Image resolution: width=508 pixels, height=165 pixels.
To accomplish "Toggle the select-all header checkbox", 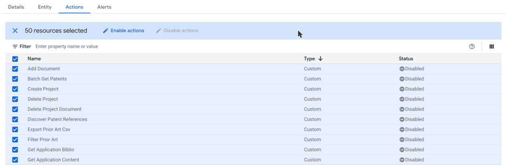I will (15, 59).
